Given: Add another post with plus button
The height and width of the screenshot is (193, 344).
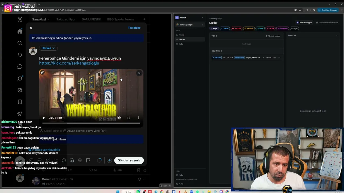Looking at the screenshot, I should tap(109, 160).
